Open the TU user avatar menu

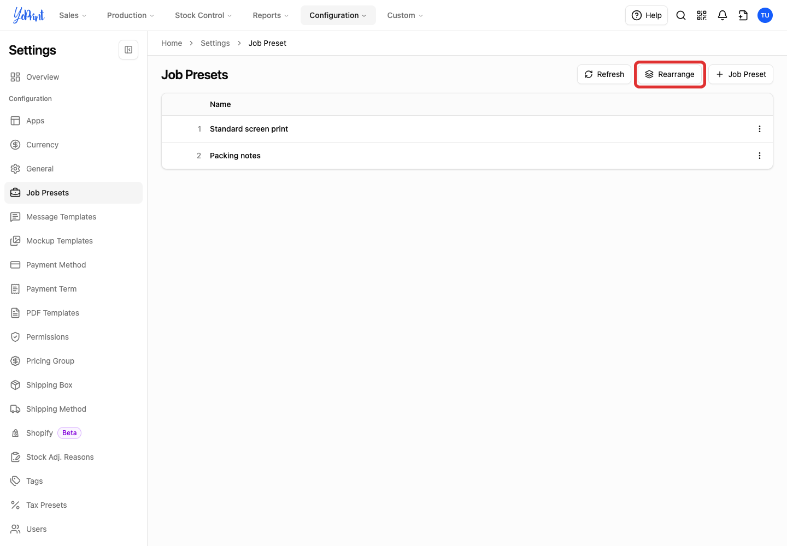pos(765,15)
